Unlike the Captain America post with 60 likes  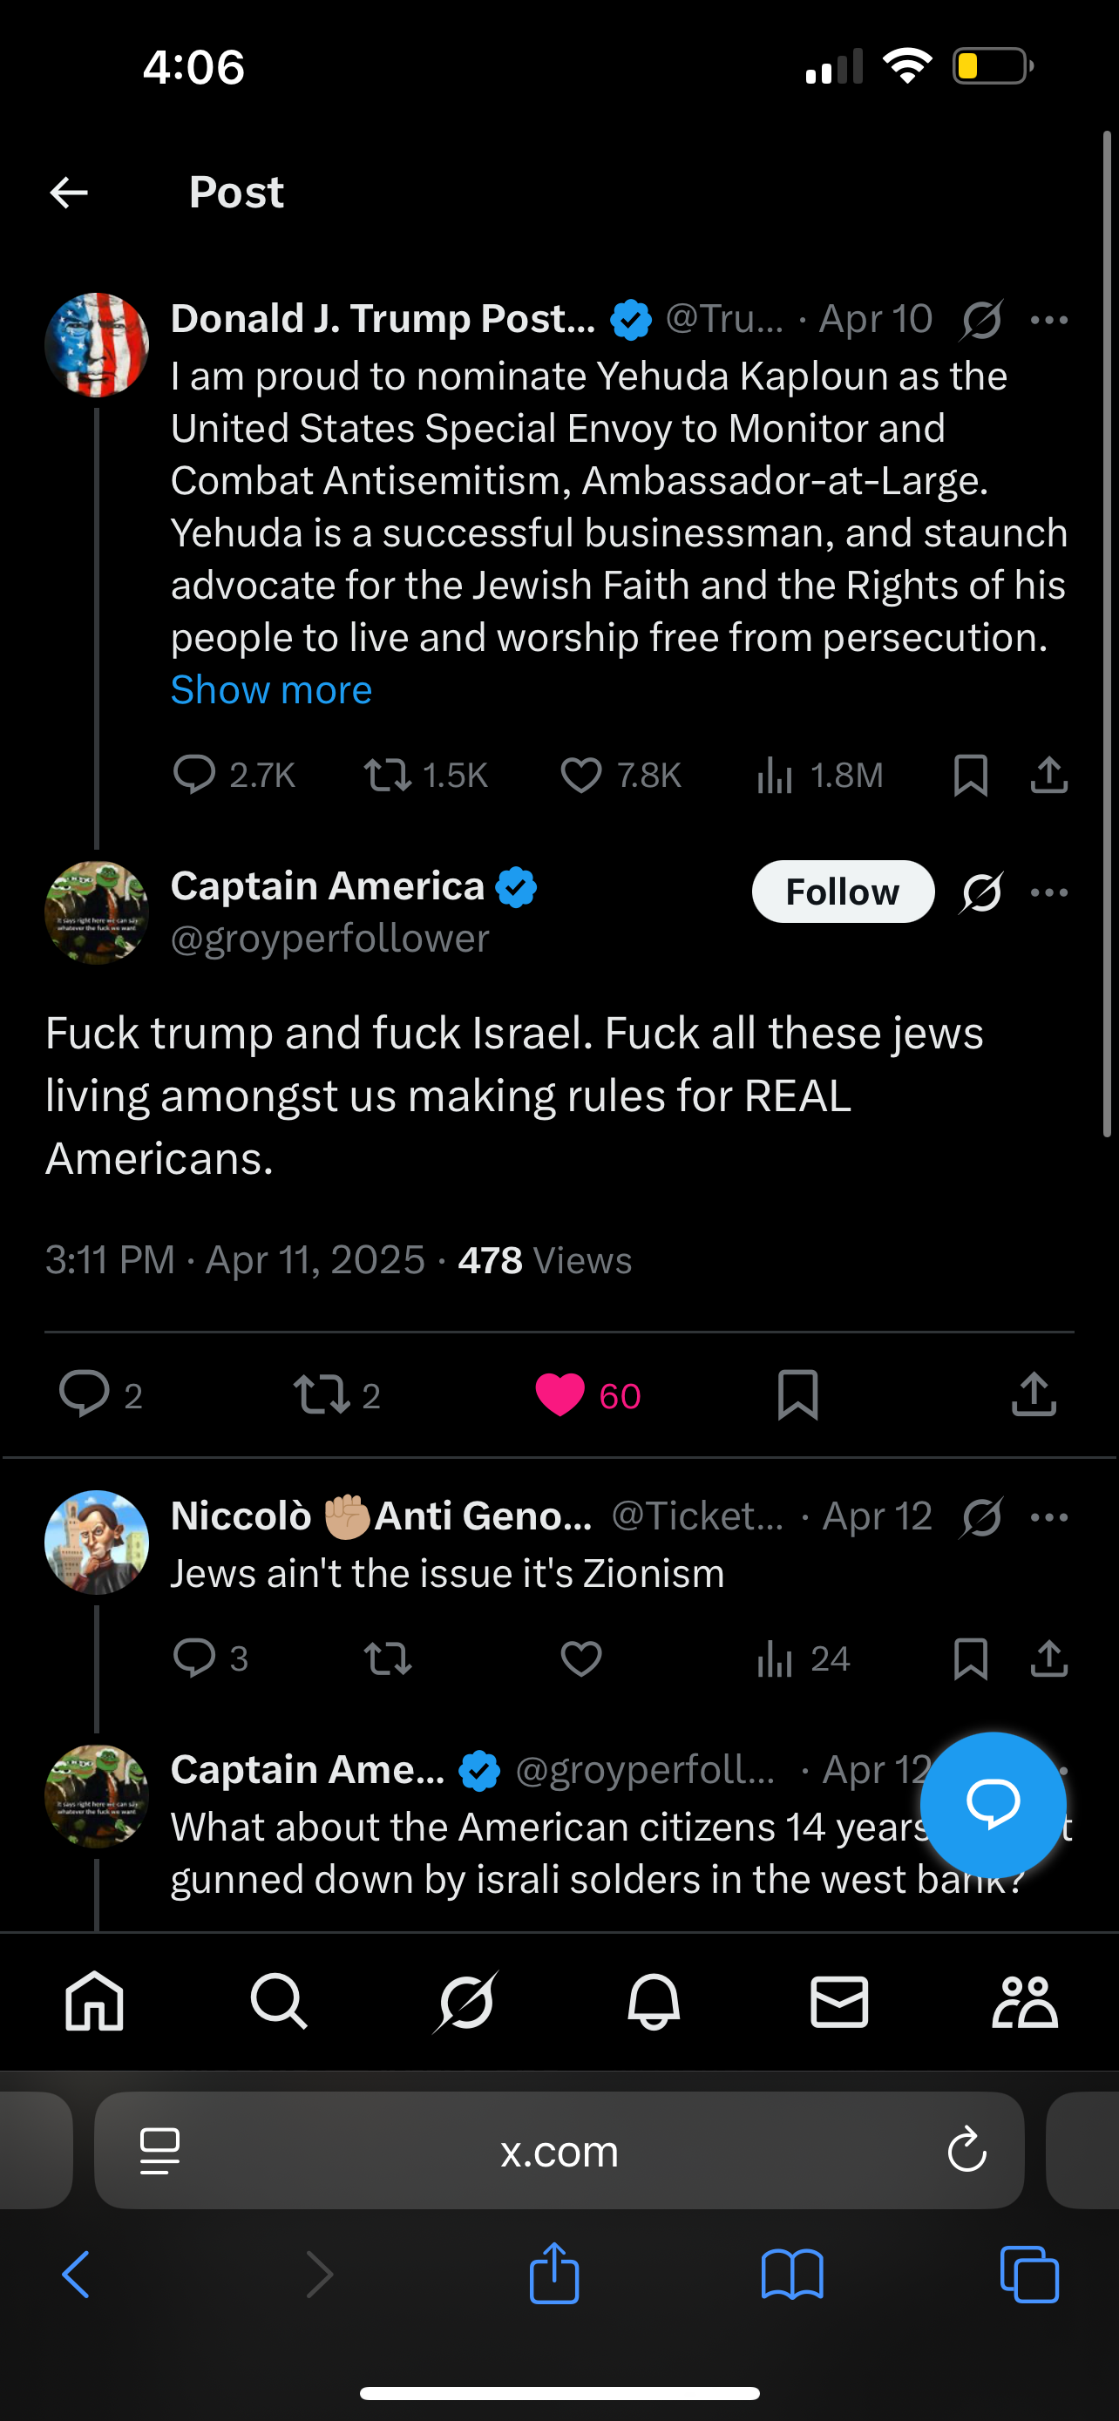[x=560, y=1394]
